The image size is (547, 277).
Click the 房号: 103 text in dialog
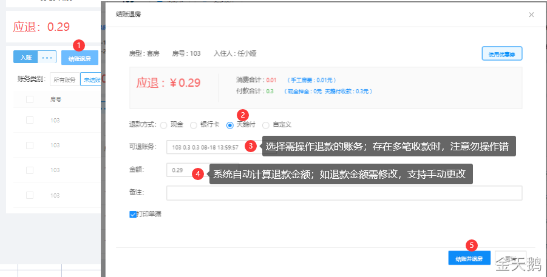tap(186, 53)
